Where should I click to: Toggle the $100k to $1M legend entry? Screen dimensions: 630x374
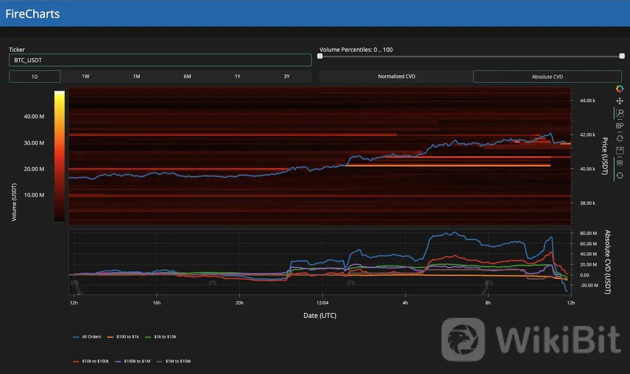[x=133, y=361]
